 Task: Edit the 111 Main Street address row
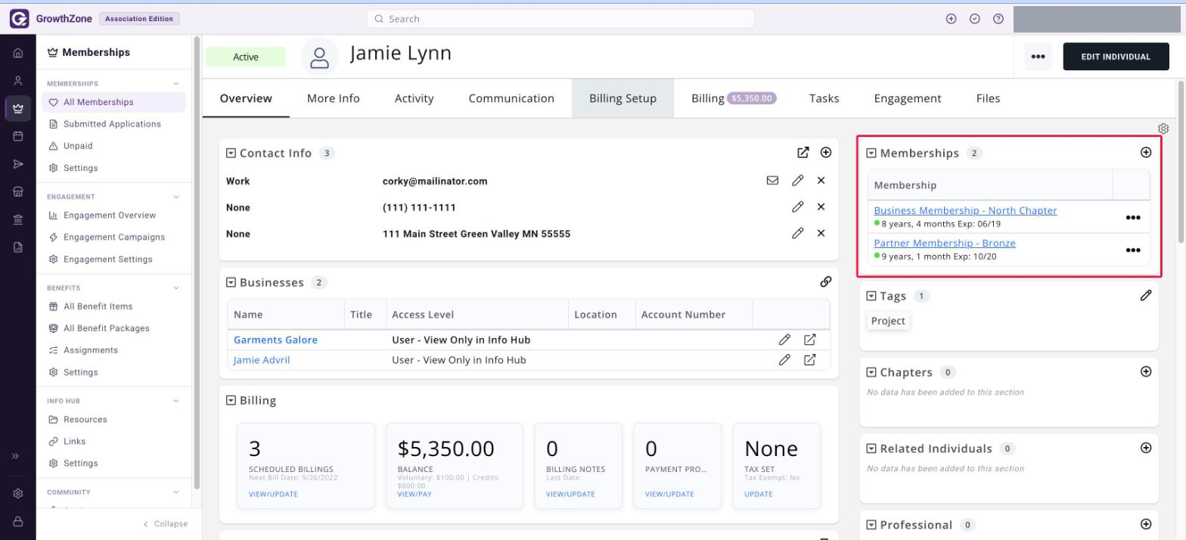797,234
